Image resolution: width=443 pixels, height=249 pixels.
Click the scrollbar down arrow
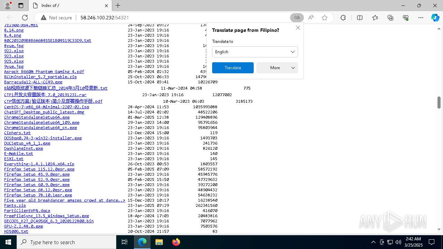coord(439,229)
